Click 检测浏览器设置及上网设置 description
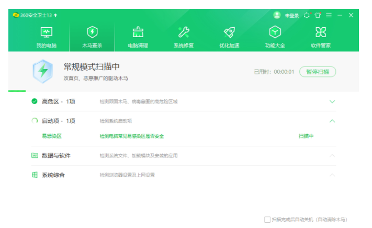 click(127, 175)
